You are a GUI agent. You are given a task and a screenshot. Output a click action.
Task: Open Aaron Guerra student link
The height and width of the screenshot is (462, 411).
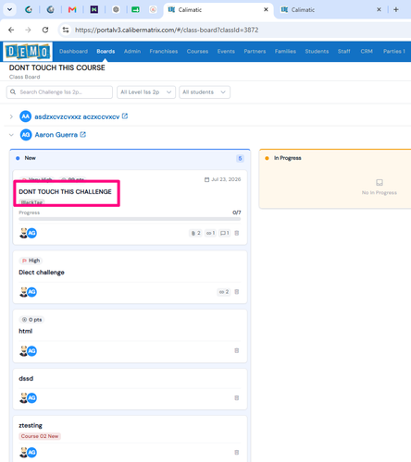point(56,135)
